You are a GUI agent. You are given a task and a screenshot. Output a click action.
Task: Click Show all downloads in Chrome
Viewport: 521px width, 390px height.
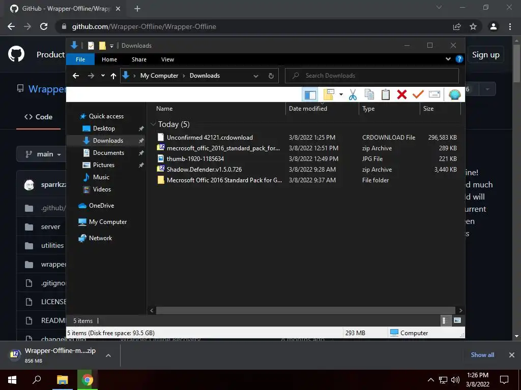(482, 355)
